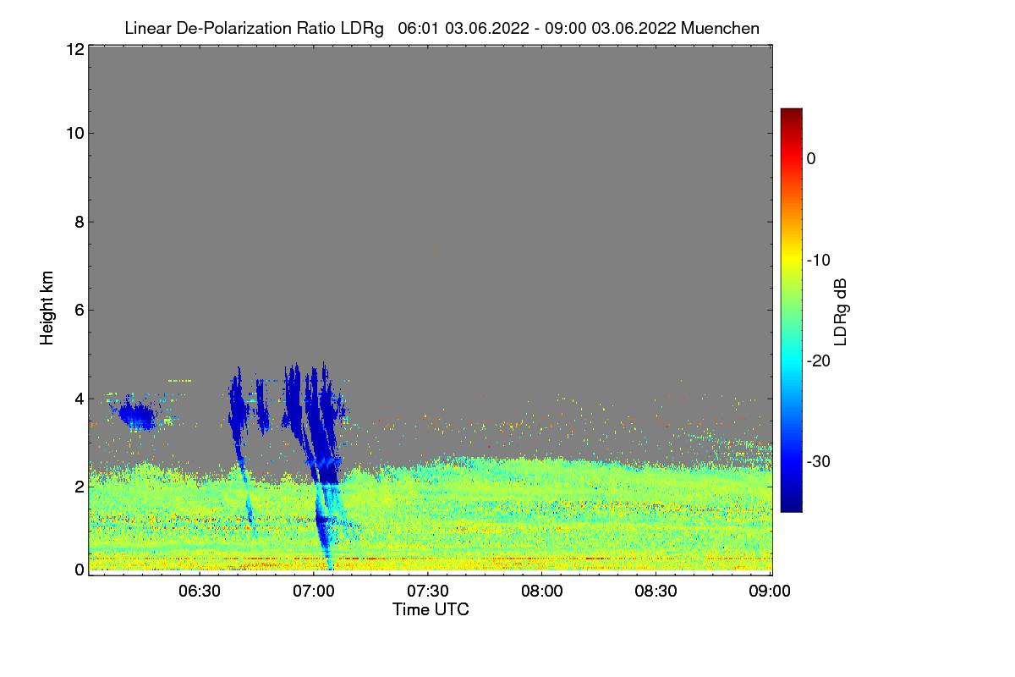
Task: Click the small blue cloud patch near 06:15
Action: [137, 416]
